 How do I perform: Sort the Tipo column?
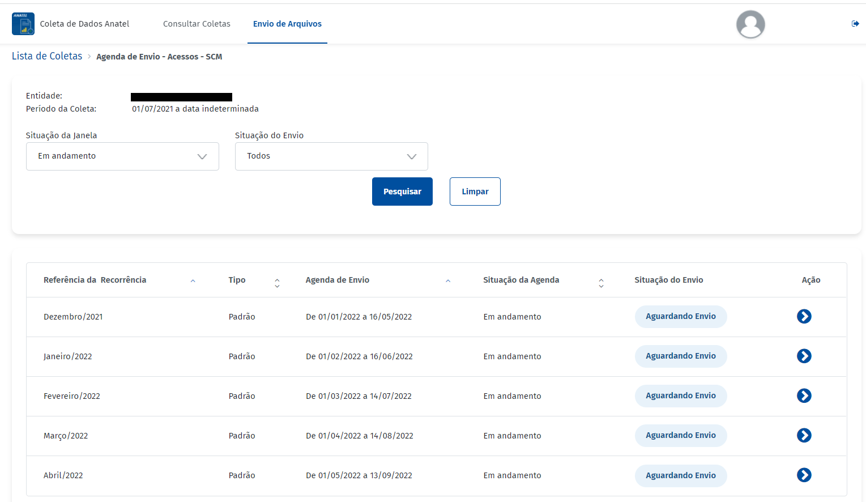277,283
